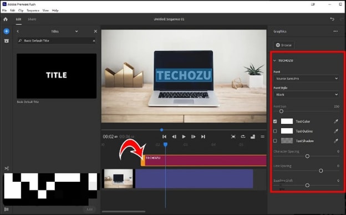Click the Undo arrow icon
This screenshot has height=215, width=346.
(332, 19)
